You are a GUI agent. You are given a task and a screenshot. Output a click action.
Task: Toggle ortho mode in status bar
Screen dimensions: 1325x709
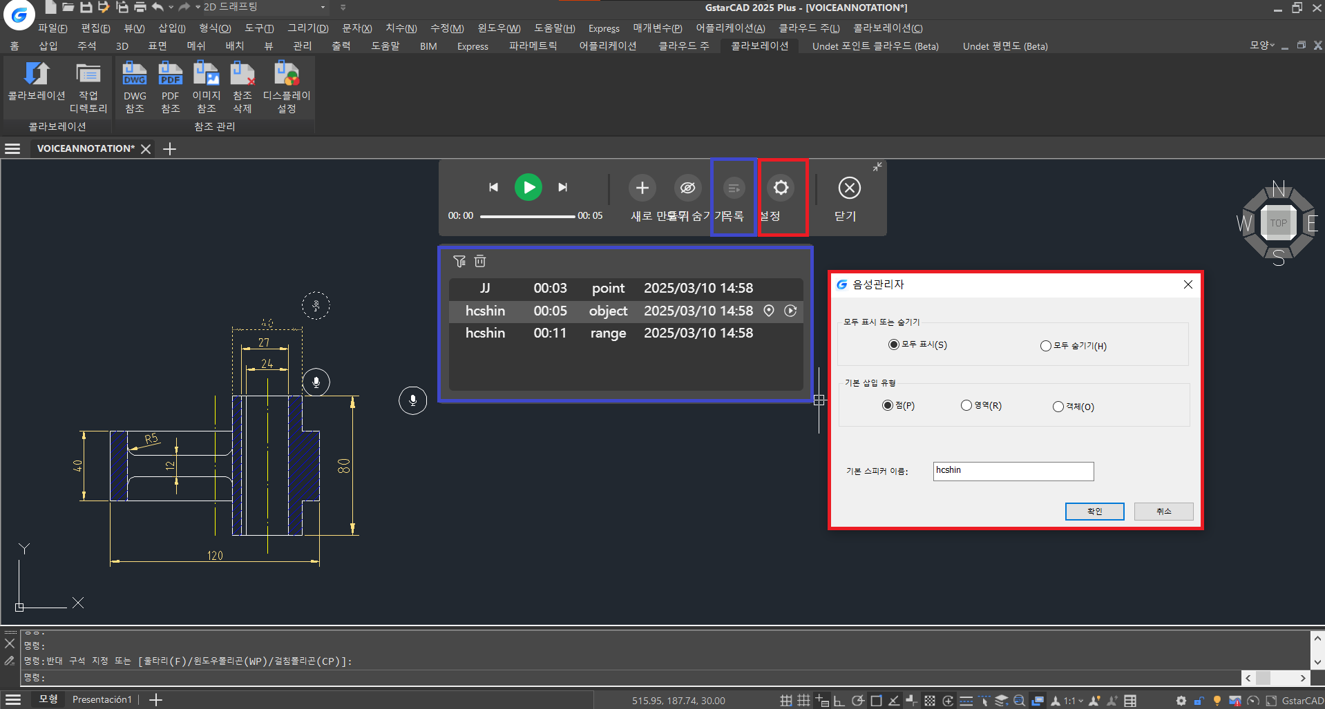(839, 701)
